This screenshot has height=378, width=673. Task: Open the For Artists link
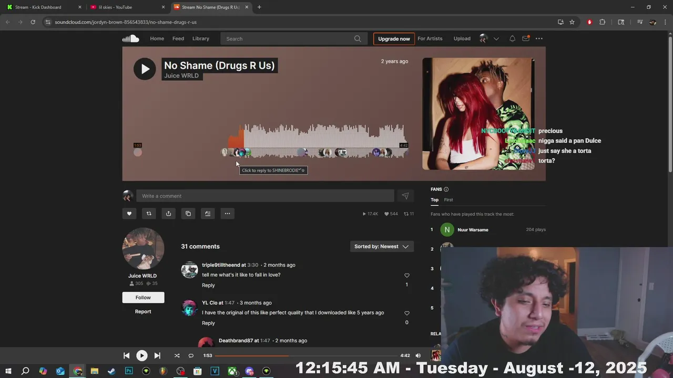pos(430,38)
